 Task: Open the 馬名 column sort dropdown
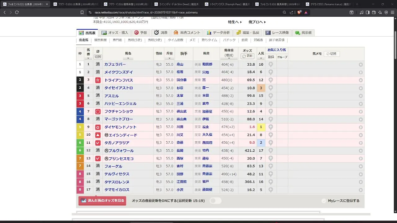[128, 58]
